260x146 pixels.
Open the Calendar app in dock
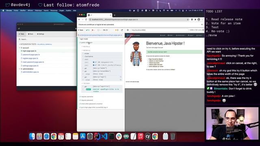click(61, 136)
